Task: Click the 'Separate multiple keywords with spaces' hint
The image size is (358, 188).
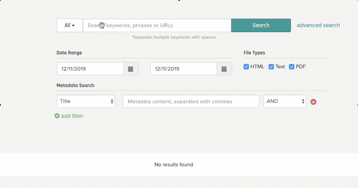Action: tap(174, 37)
